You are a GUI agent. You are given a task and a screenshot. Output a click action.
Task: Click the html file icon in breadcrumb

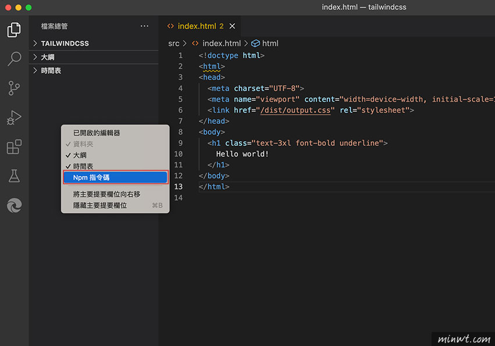pos(195,44)
